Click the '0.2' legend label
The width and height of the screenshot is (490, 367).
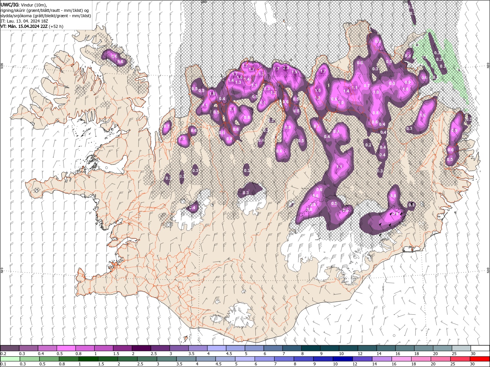coord(3,354)
